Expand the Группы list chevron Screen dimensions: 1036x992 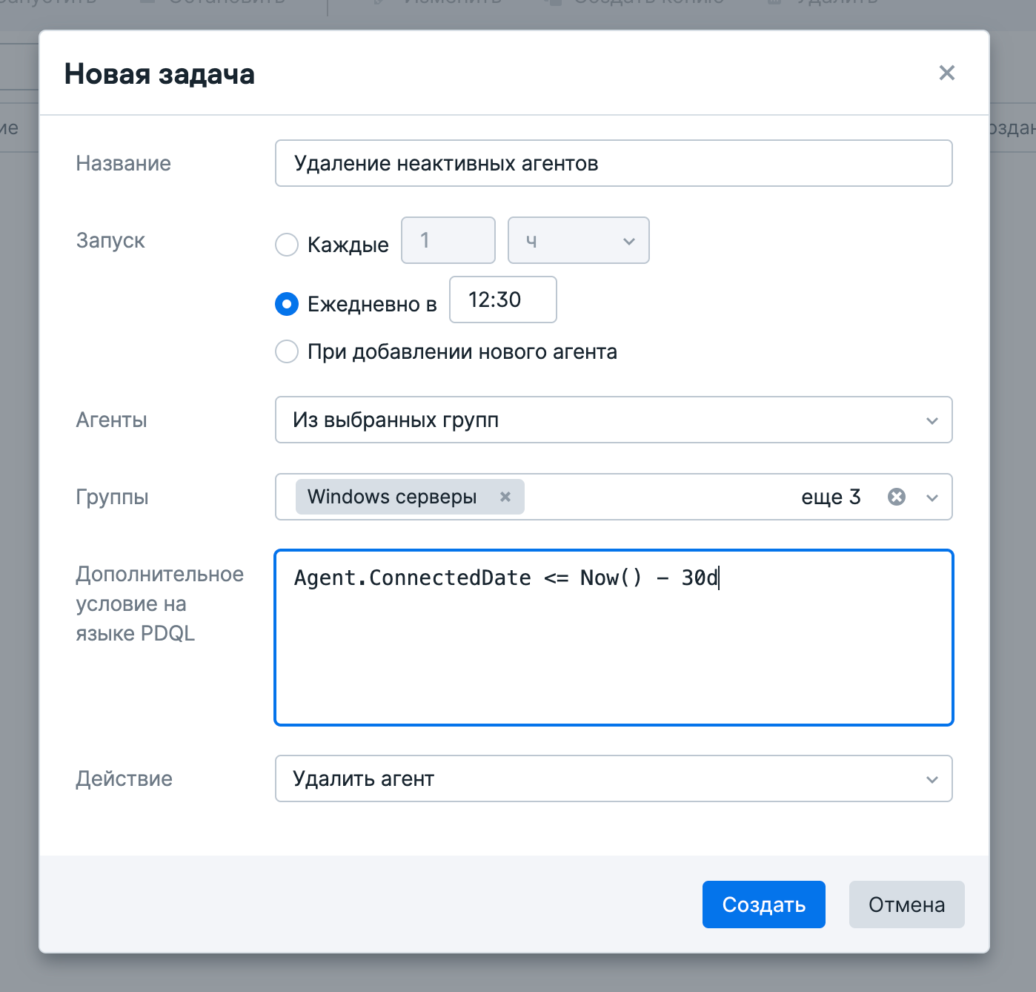point(932,497)
